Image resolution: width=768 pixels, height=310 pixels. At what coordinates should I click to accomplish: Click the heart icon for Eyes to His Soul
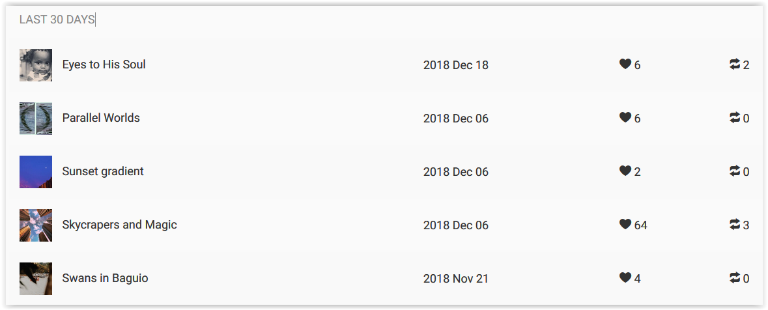(x=625, y=64)
